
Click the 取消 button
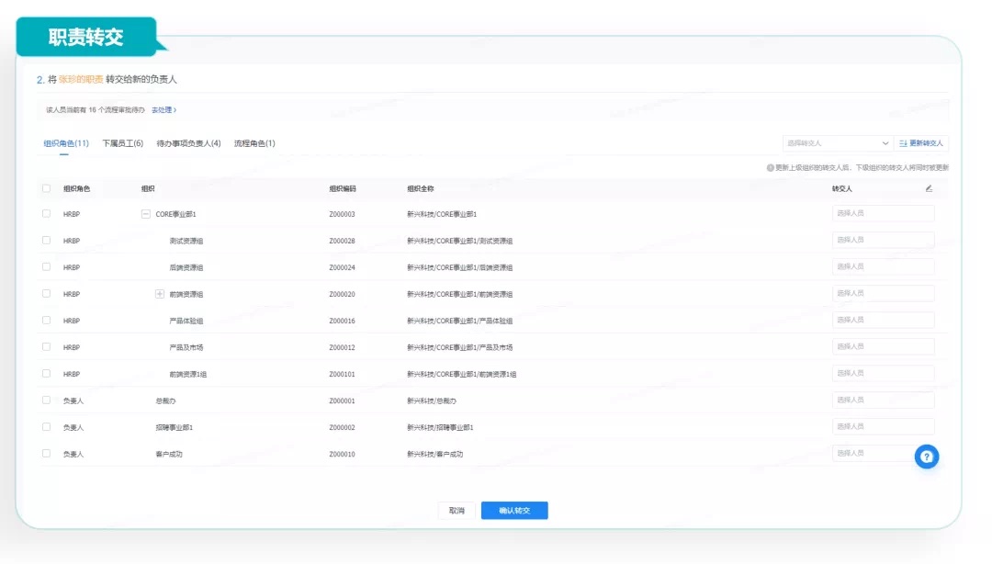pos(457,511)
